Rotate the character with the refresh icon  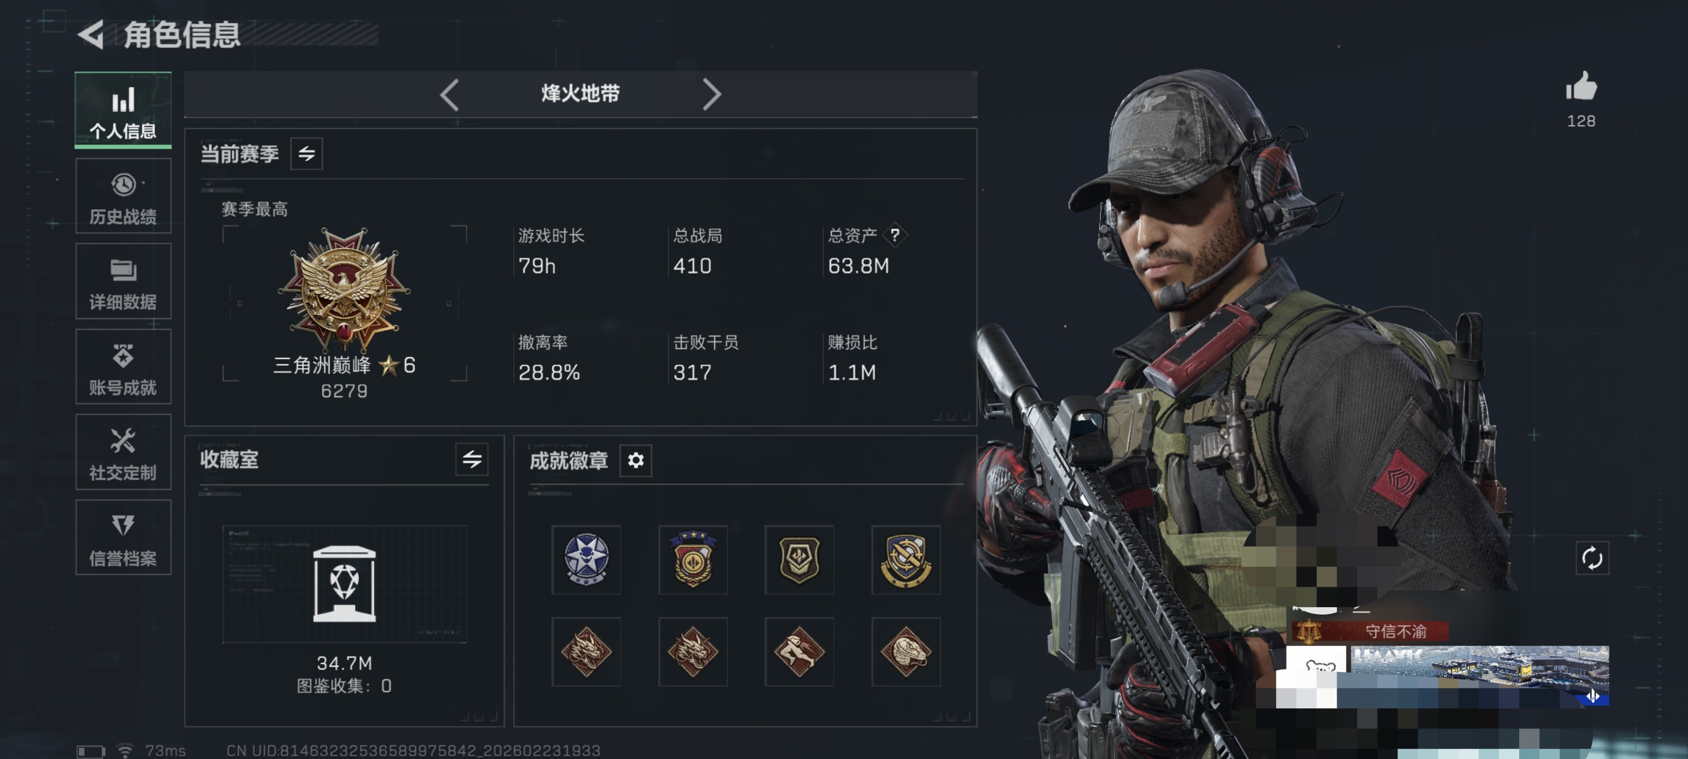[x=1591, y=558]
